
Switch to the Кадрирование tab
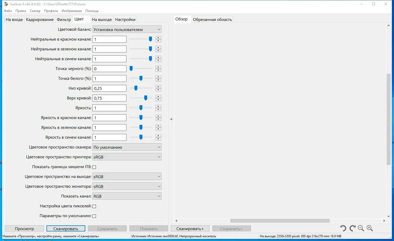click(40, 20)
